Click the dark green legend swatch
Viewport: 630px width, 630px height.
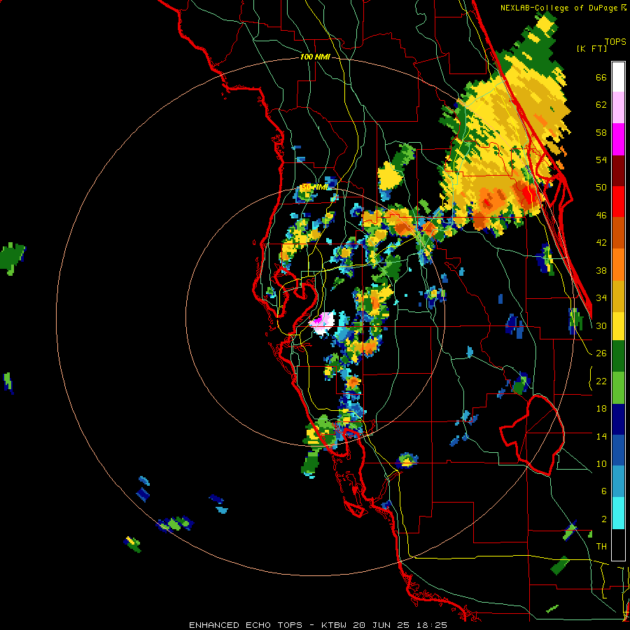[618, 356]
